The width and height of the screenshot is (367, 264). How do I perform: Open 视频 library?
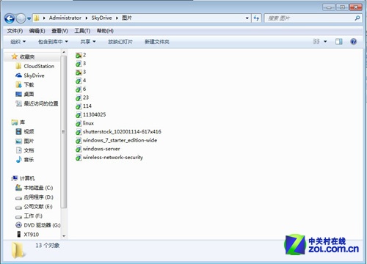click(x=29, y=131)
